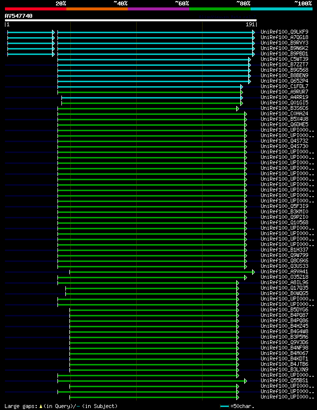Click the purple ~60% identity legend segment
This screenshot has width=317, height=410.
[158, 9]
